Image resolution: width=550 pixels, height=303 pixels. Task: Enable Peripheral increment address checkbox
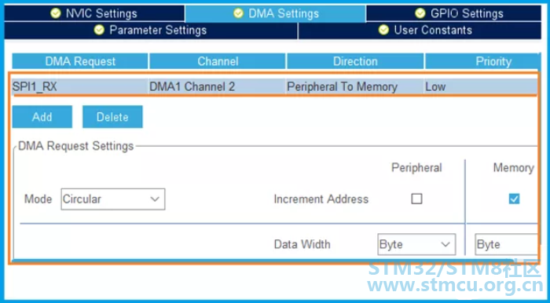(x=416, y=199)
